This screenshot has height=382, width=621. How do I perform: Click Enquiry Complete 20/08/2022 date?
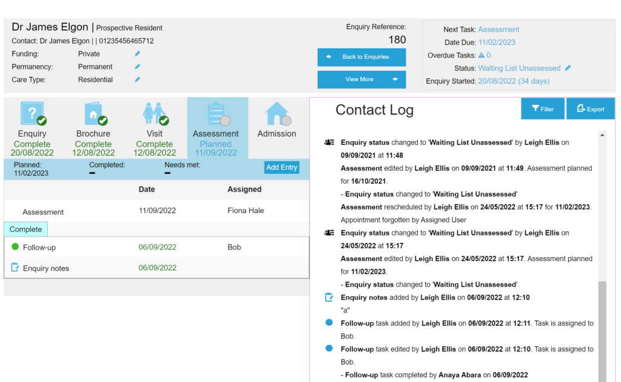pyautogui.click(x=32, y=153)
